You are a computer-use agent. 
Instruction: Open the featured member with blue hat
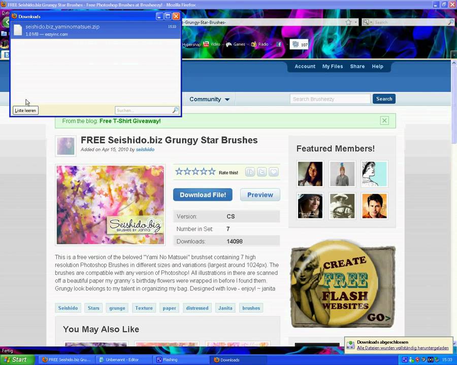coord(342,174)
